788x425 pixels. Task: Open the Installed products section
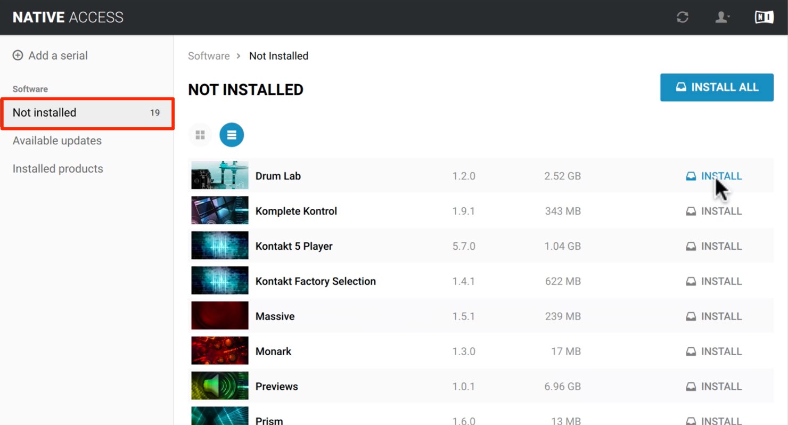[58, 169]
